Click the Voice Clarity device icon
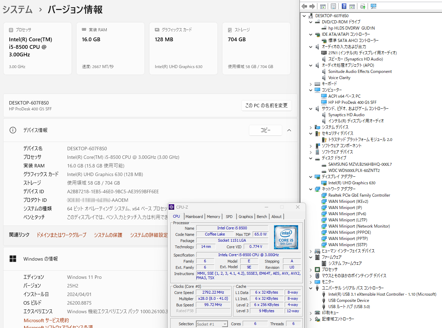 (324, 78)
